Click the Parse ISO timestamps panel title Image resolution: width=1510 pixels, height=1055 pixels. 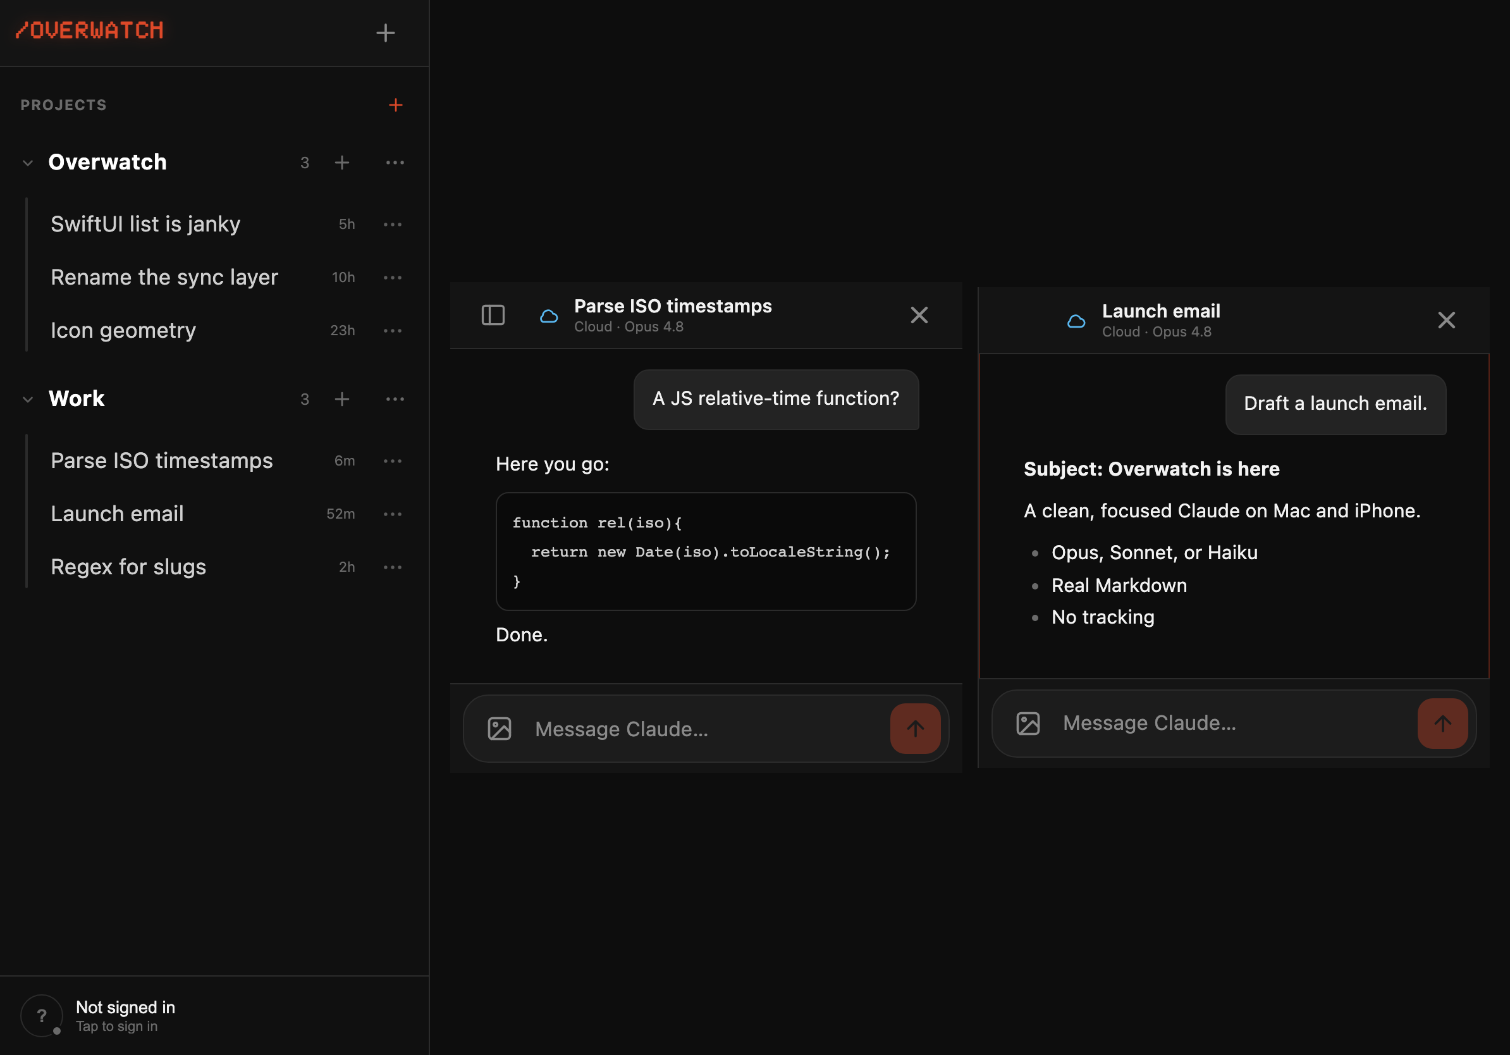point(673,307)
